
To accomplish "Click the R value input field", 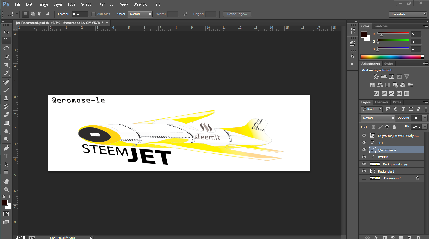I will tap(416, 34).
